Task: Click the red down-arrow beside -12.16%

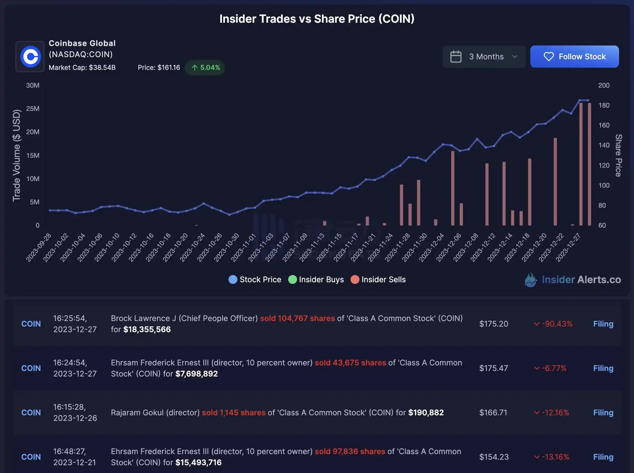Action: click(537, 413)
